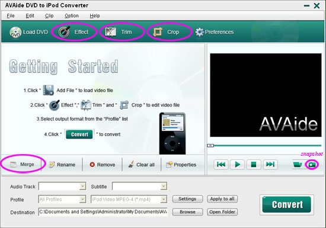Viewport: 326px width, 228px height.
Task: Take a snapshot with camera icon
Action: [x=312, y=165]
